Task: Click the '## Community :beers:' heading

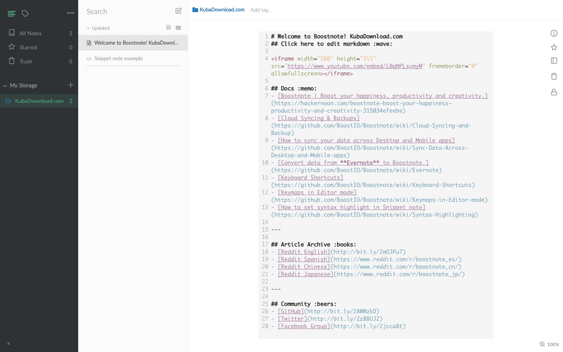Action: (x=304, y=304)
